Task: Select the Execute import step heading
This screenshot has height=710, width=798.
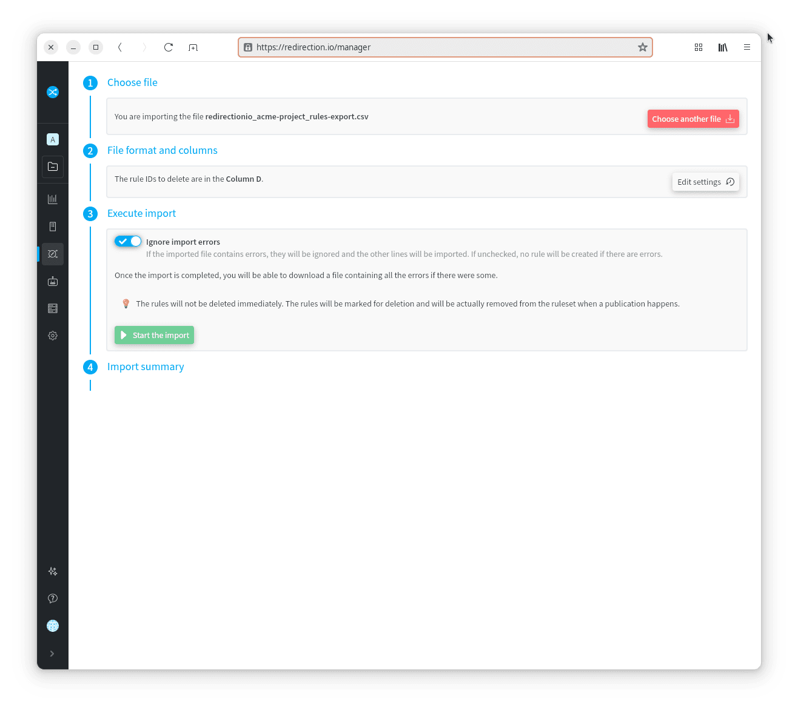Action: click(x=141, y=213)
